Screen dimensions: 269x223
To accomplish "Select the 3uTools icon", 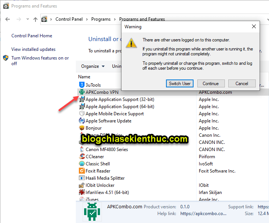I will tap(82, 85).
